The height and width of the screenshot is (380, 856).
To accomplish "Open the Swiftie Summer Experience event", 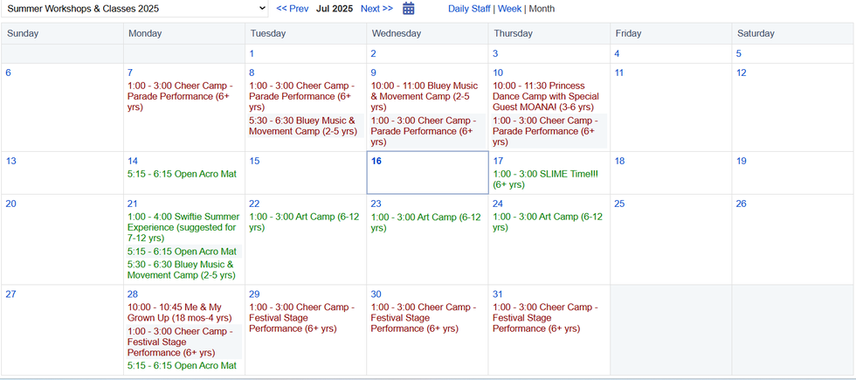I will click(182, 228).
